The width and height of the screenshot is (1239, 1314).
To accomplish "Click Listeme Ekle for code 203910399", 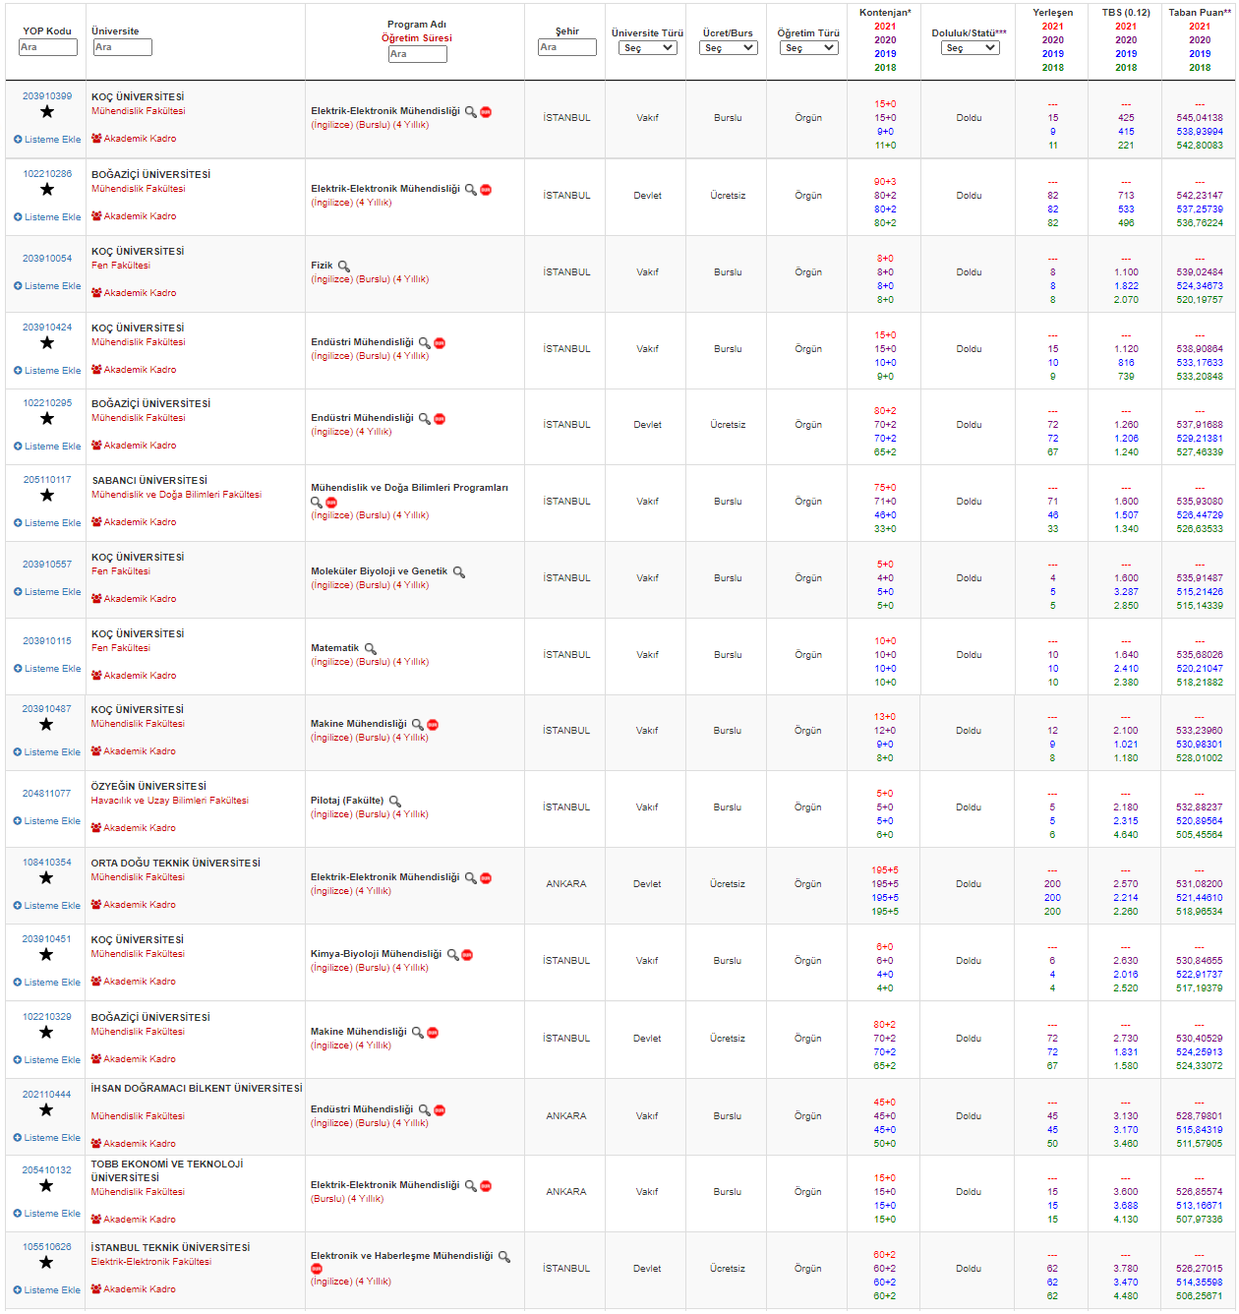I will tap(47, 140).
